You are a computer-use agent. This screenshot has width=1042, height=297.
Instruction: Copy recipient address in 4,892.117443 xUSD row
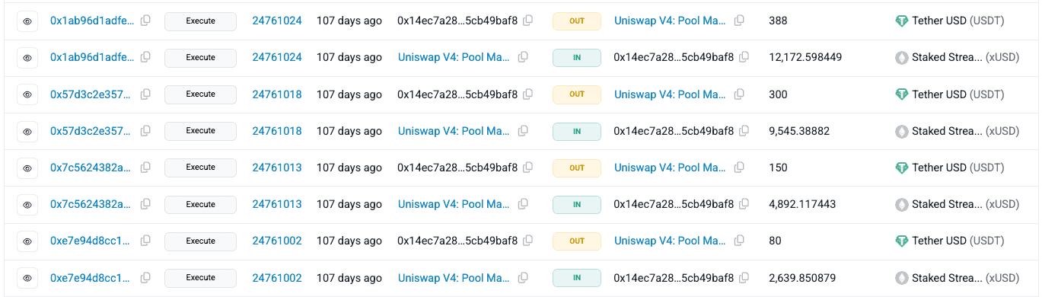[x=744, y=204]
